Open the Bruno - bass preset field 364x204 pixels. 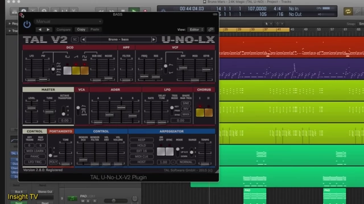pos(118,40)
